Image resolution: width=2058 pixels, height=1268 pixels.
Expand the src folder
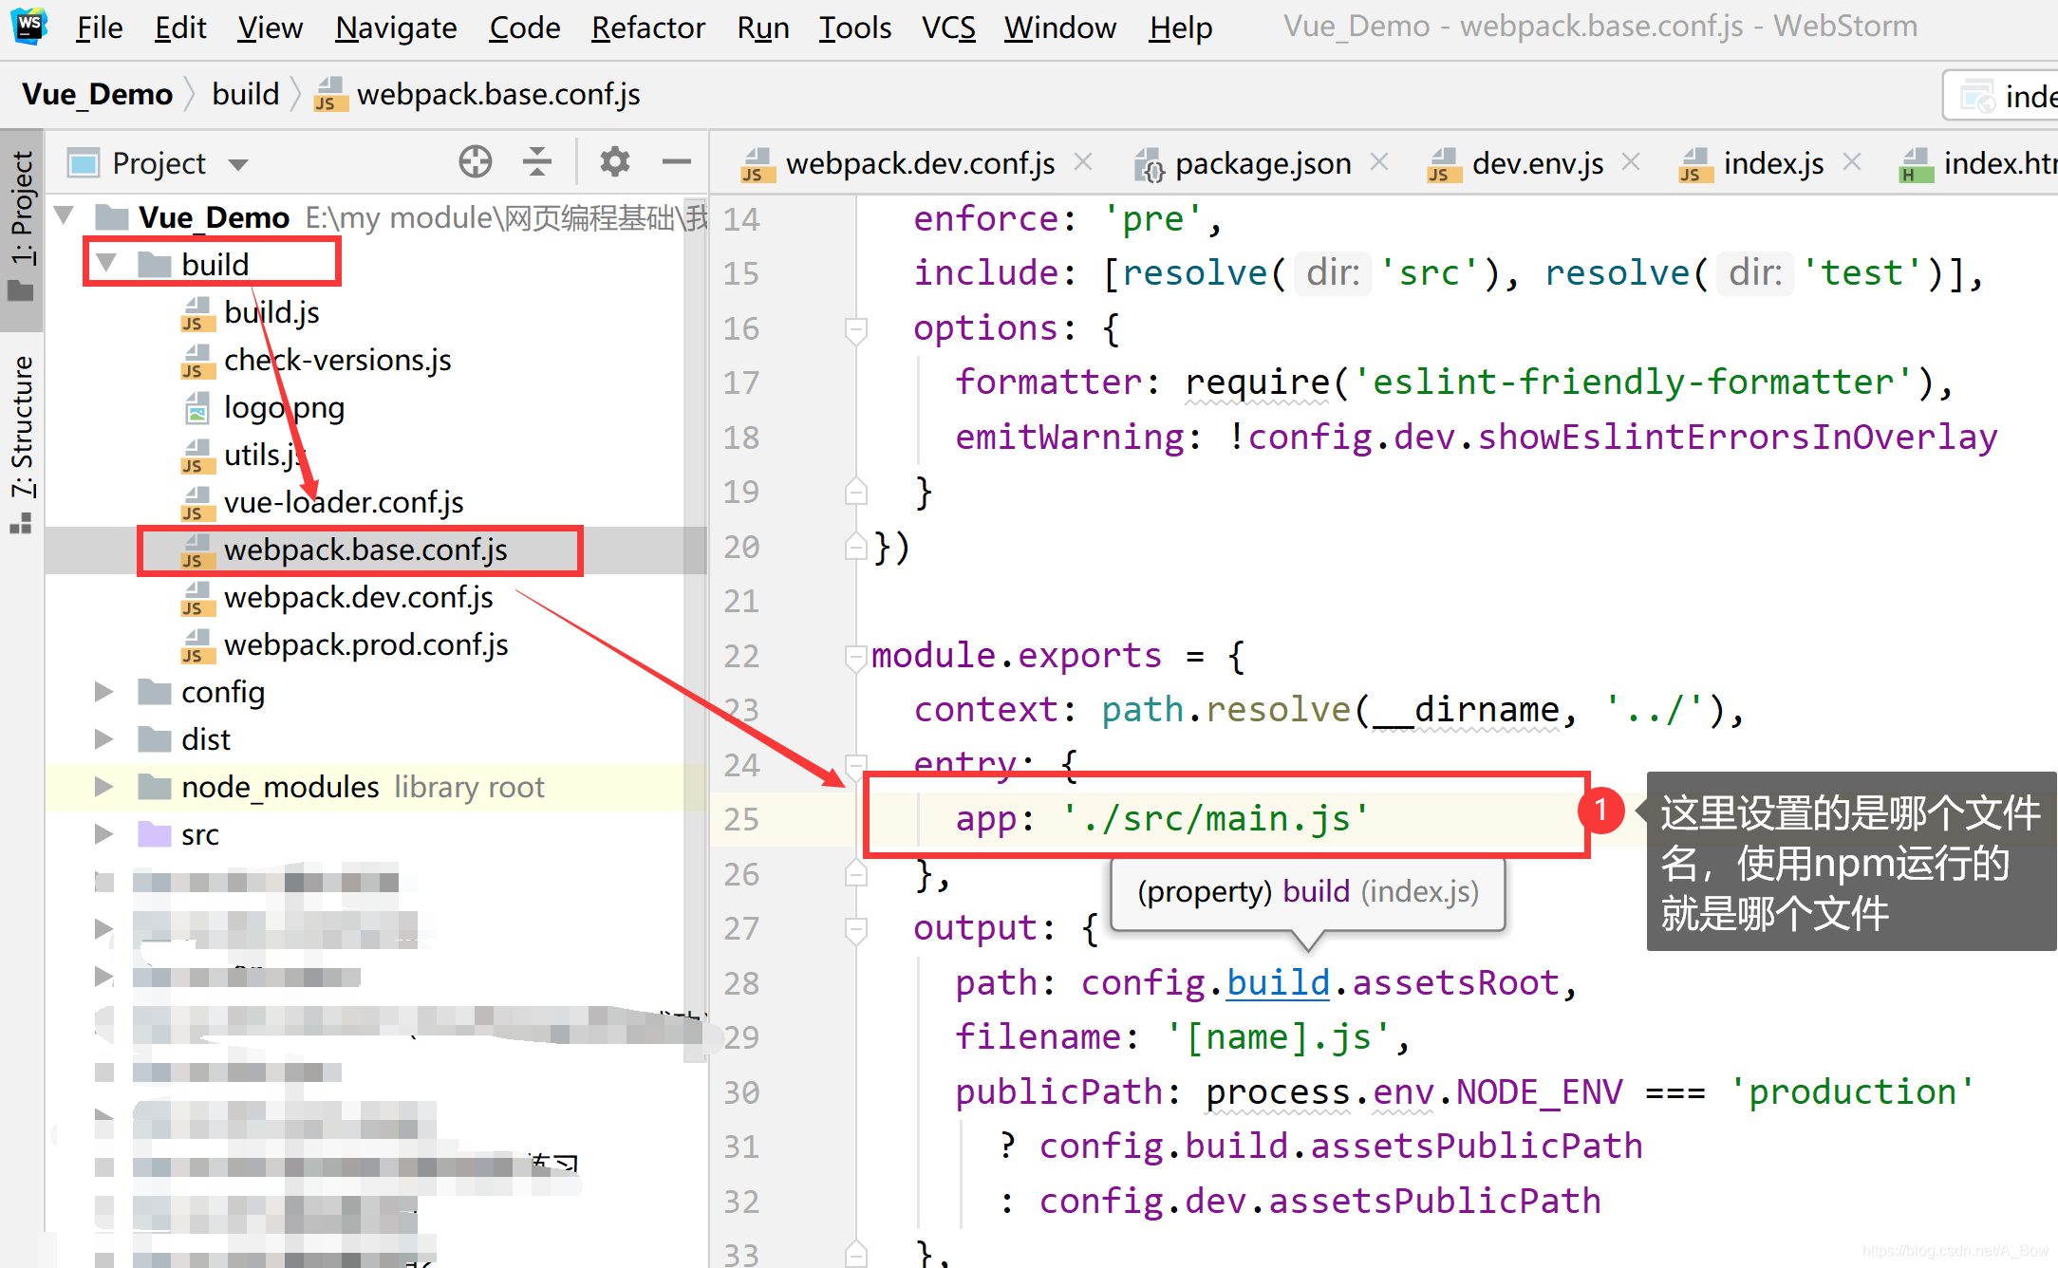click(x=103, y=834)
